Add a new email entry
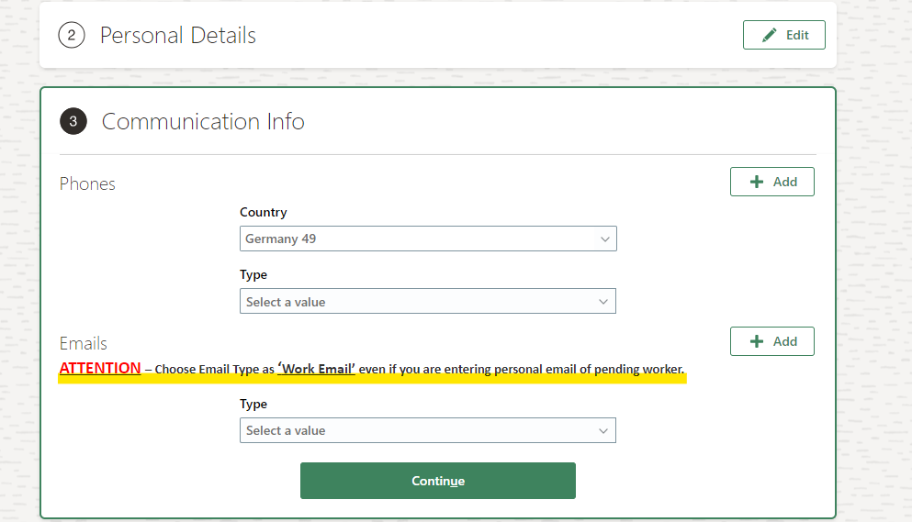 point(771,341)
